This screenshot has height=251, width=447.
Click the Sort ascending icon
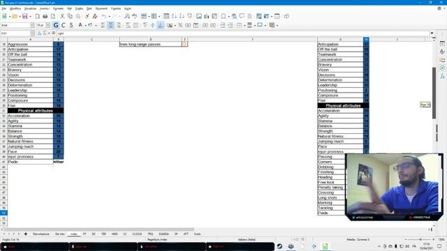pyautogui.click(x=174, y=16)
